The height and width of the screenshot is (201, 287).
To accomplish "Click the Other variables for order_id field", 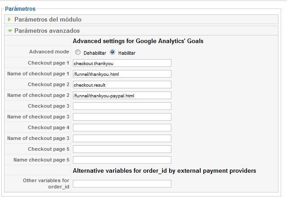I will (x=122, y=184).
